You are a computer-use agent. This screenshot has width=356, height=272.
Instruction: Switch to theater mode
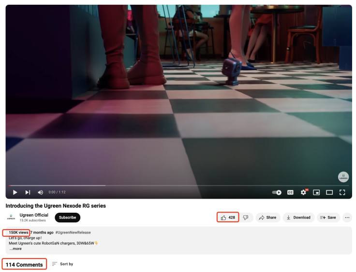[x=329, y=192]
